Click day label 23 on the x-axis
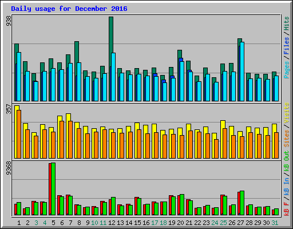 pyautogui.click(x=206, y=223)
